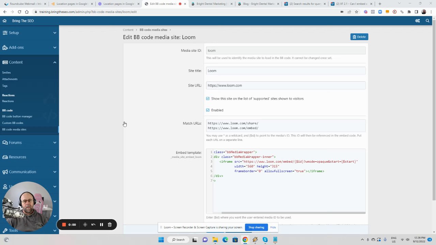Expand the Resources section chevron
Viewport: 436px width, 245px height.
click(x=55, y=157)
